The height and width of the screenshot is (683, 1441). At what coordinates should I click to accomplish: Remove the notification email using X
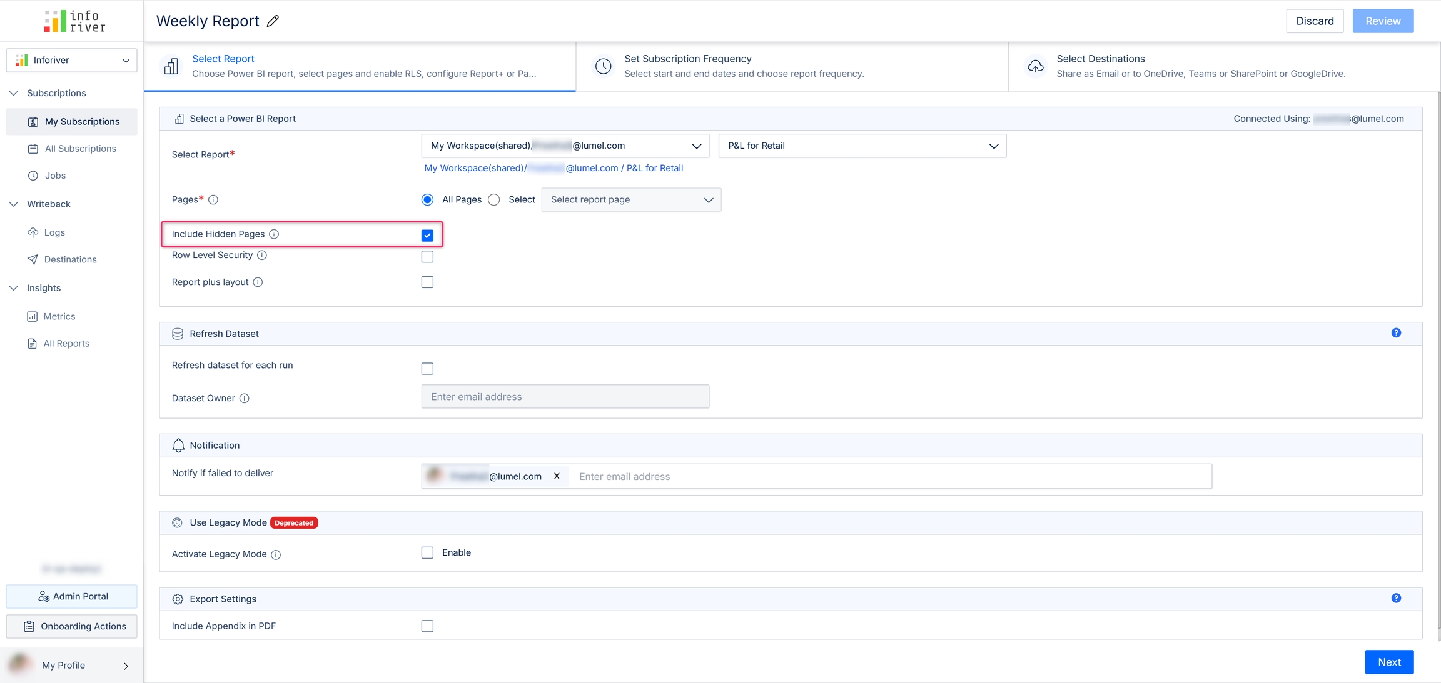point(557,477)
